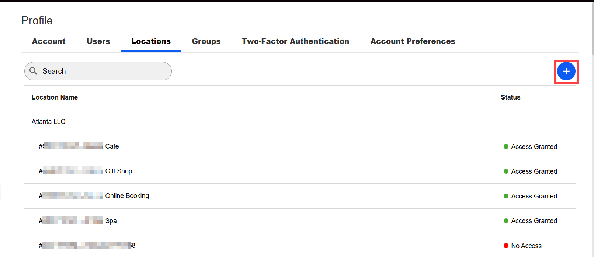The height and width of the screenshot is (257, 594).
Task: Open the Spa location row
Action: point(111,220)
